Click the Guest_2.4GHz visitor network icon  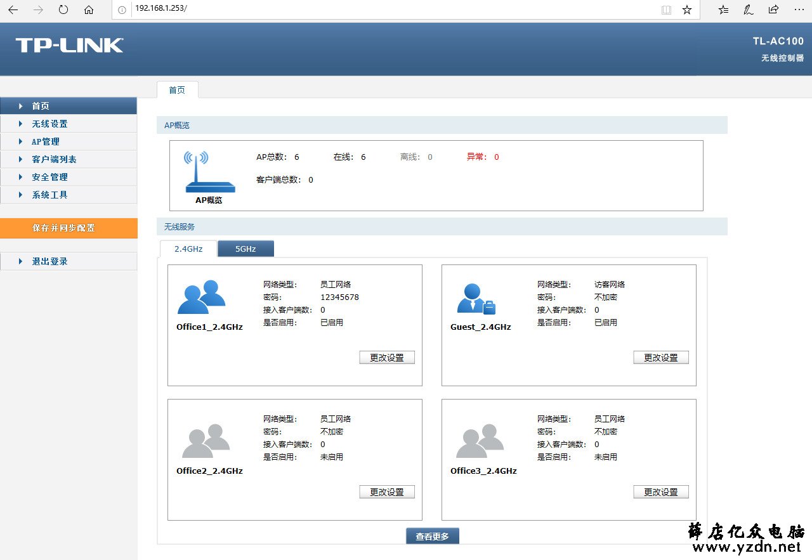point(476,298)
